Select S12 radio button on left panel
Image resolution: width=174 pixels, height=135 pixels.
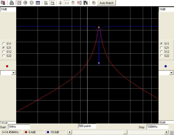[x=4, y=52]
